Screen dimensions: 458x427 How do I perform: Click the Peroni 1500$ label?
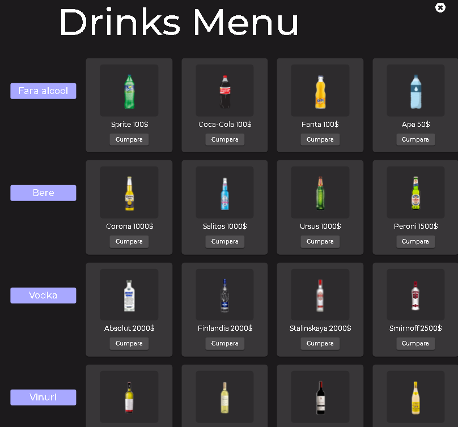[415, 226]
